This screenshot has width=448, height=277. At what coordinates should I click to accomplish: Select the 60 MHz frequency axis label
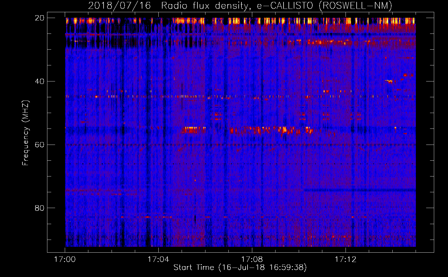tap(40, 145)
